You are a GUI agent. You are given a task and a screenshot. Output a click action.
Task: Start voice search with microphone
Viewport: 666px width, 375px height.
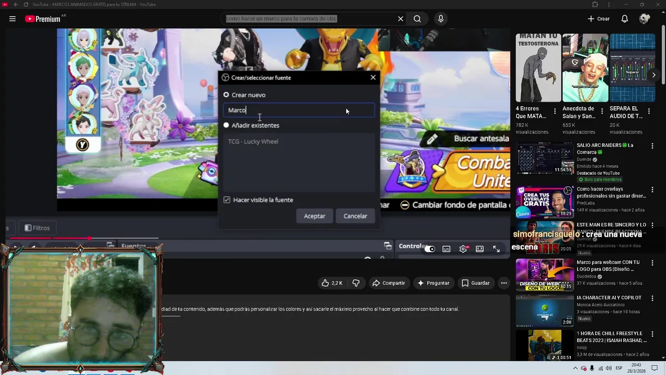tap(441, 19)
